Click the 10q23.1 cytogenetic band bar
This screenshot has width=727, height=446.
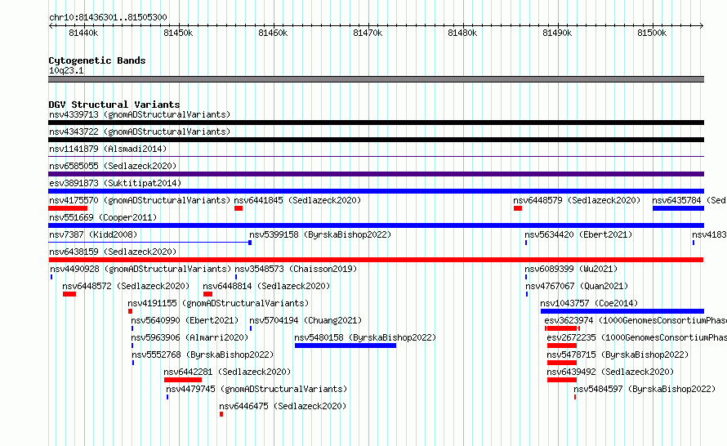coord(376,79)
